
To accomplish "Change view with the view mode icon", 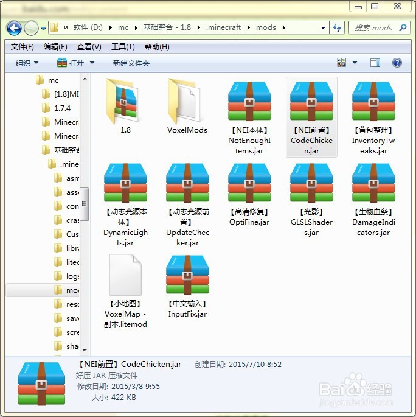I will tap(341, 63).
